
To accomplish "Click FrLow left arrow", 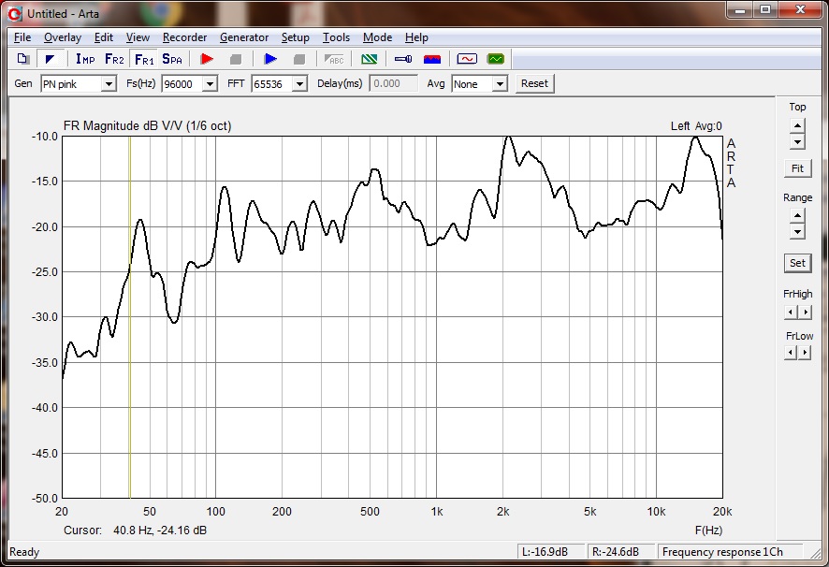I will coord(791,352).
